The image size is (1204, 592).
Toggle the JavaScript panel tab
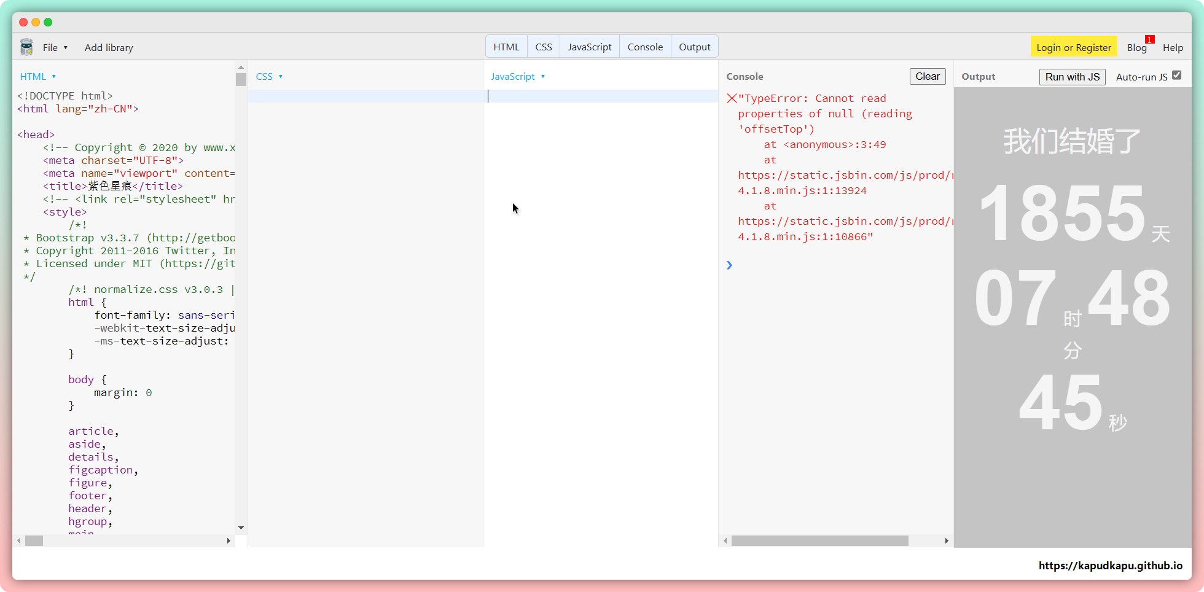pos(589,47)
